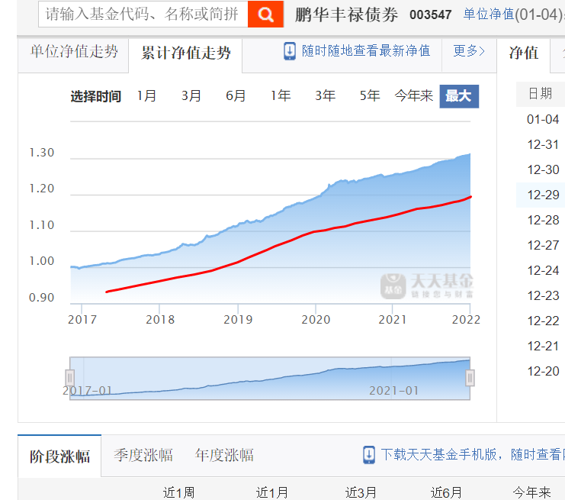The height and width of the screenshot is (500, 565).
Task: Switch to 季度涨幅 tab
Action: [x=143, y=455]
